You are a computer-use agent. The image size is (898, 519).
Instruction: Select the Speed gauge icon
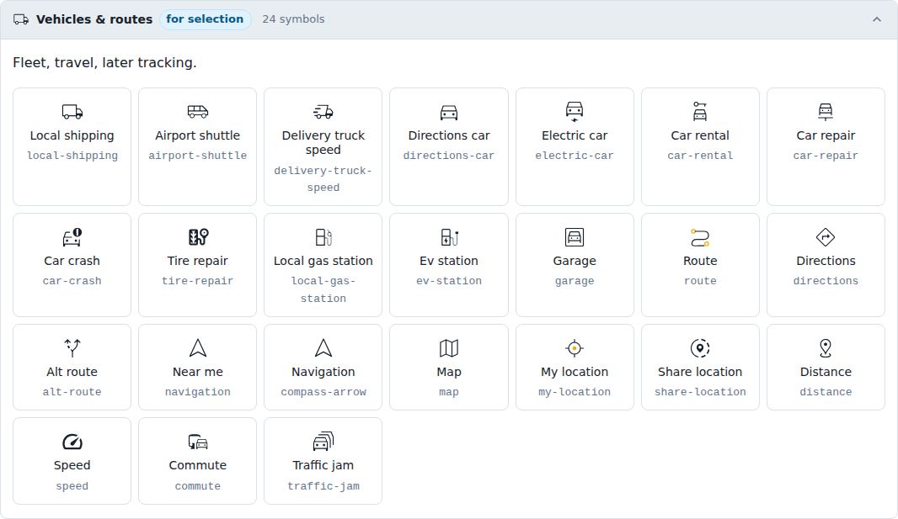(72, 442)
